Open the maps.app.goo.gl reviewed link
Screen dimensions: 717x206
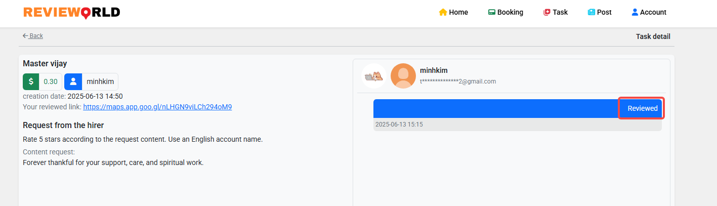point(157,107)
